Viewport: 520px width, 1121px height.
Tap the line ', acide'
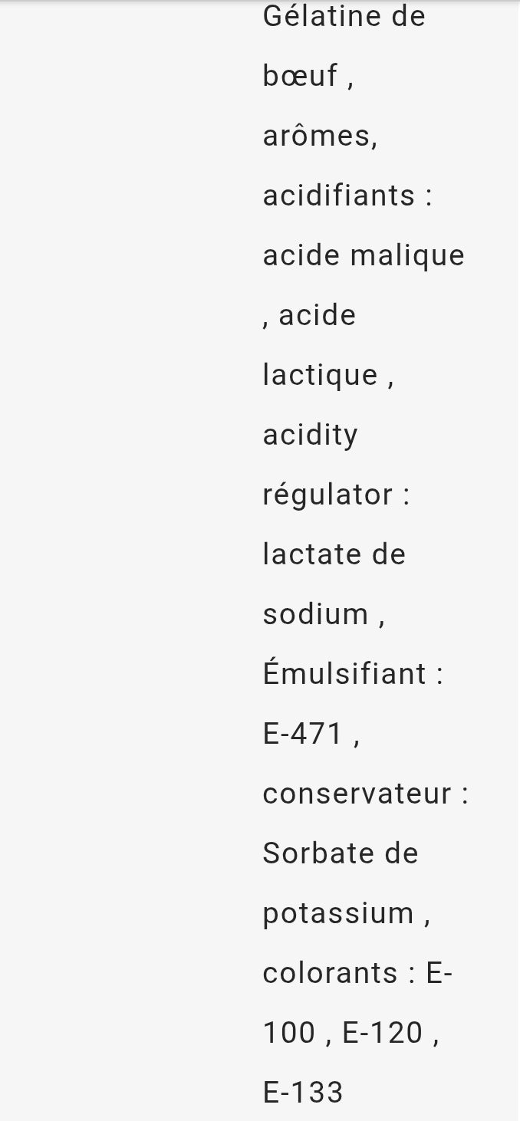(x=309, y=315)
